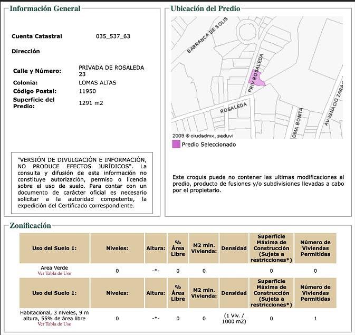The height and width of the screenshot is (335, 355).
Task: Click the highlighted pink parcel on map
Action: (x=256, y=79)
